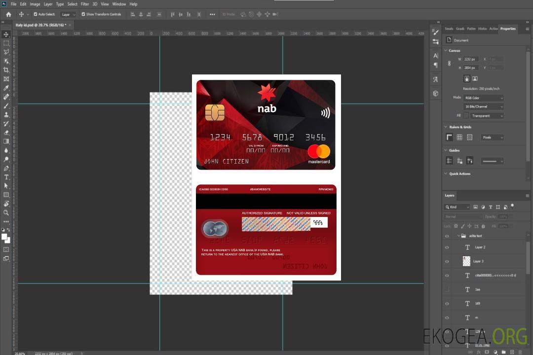Select the Path Selection tool
The image size is (533, 355).
pos(6,186)
